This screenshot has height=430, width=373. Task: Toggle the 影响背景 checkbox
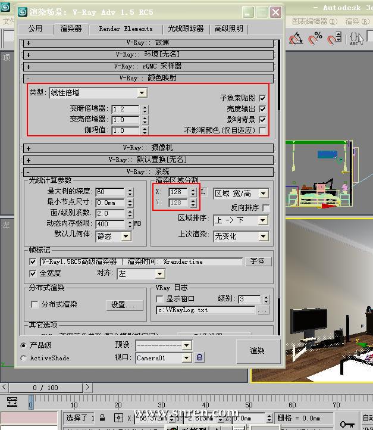262,120
